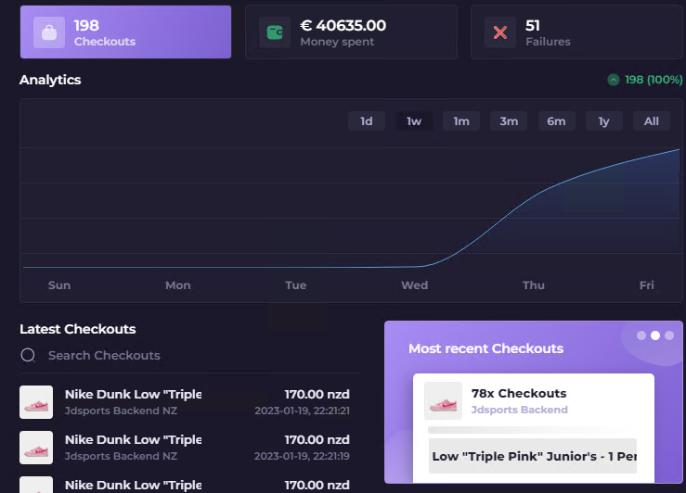
Task: Click the Wed label on chart axis
Action: click(x=415, y=285)
